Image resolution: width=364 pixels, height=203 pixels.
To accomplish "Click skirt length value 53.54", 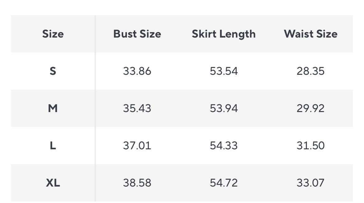I will coord(224,71).
